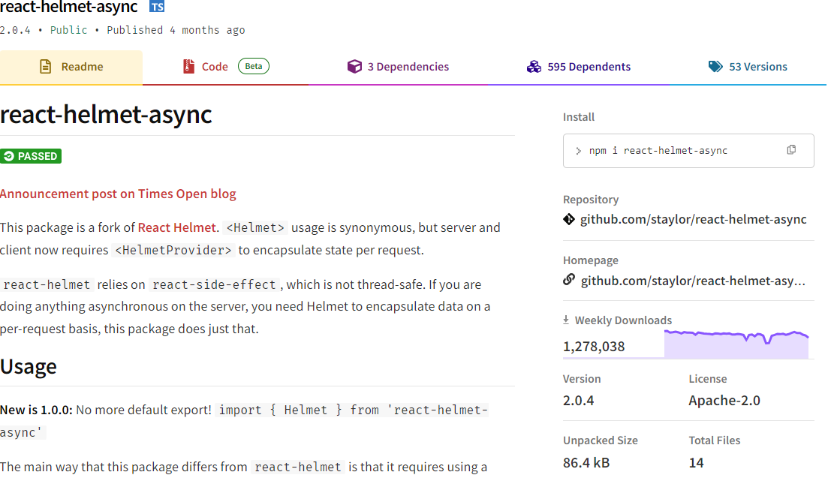Click the Git repository icon

pos(568,219)
